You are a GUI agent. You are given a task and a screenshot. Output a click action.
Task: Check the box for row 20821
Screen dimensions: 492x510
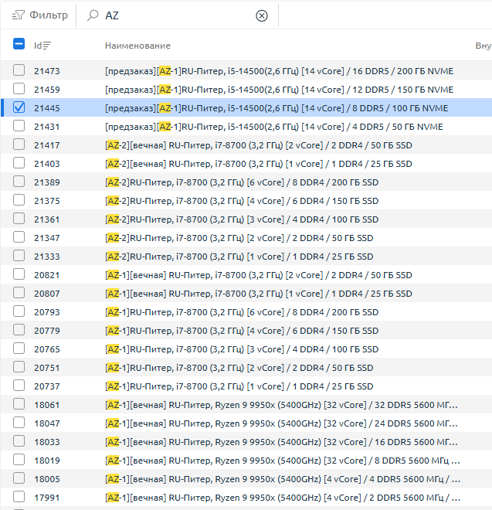tap(19, 274)
